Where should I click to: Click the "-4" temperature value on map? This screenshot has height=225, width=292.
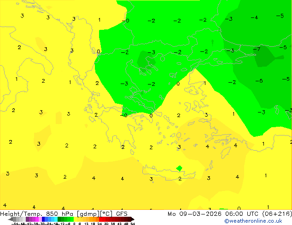click(254, 17)
